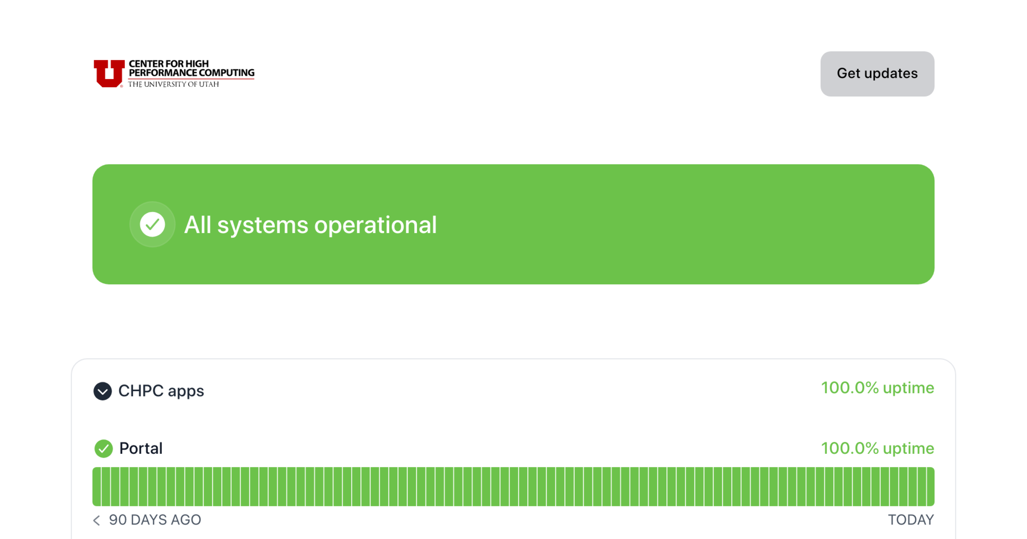Select the CHPC apps group label
The height and width of the screenshot is (539, 1027).
(161, 391)
